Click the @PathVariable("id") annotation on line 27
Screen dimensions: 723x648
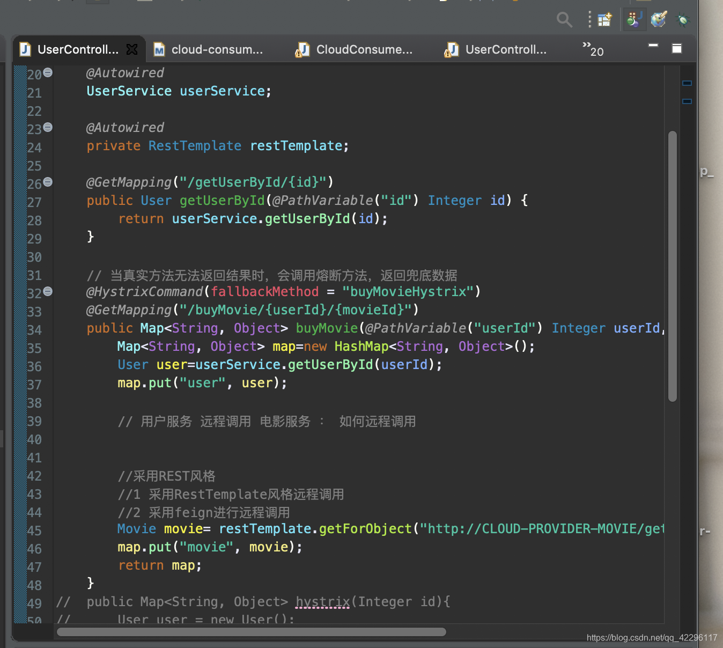pos(345,200)
